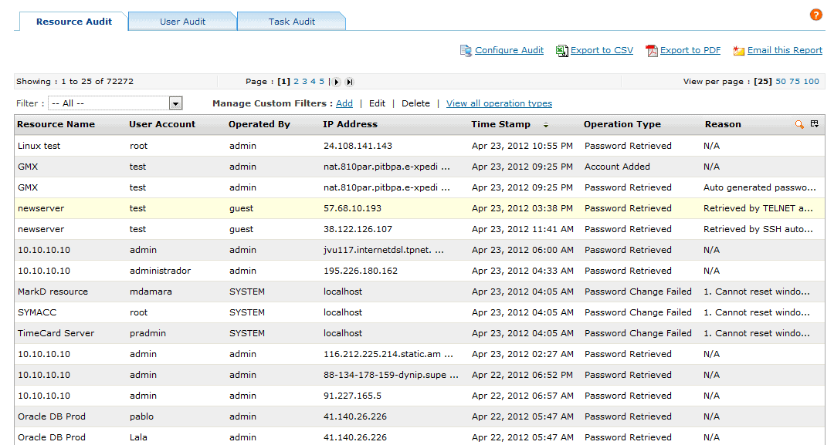834x445 pixels.
Task: Open the search magnifier in table header
Action: coord(799,124)
